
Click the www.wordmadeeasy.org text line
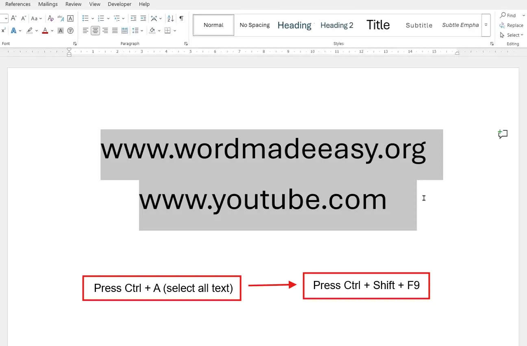tap(263, 150)
